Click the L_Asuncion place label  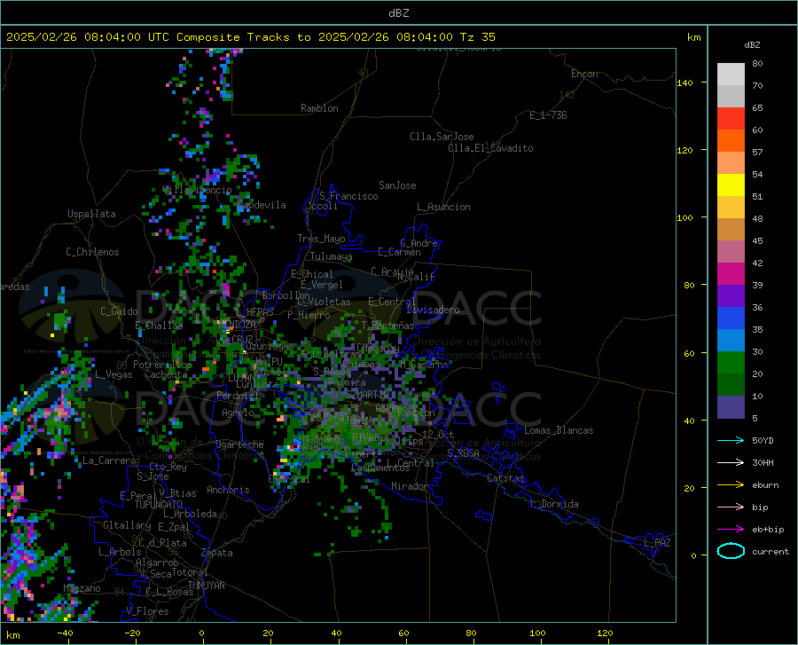tap(443, 207)
